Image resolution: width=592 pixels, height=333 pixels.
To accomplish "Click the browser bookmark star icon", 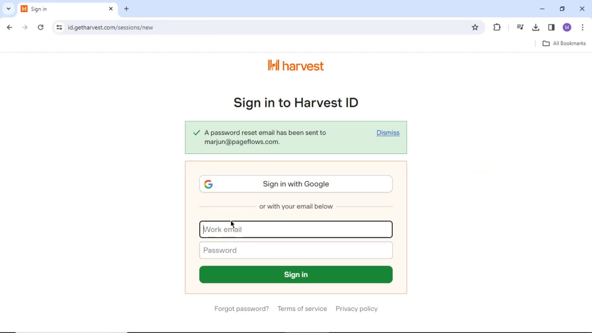I will [x=475, y=27].
